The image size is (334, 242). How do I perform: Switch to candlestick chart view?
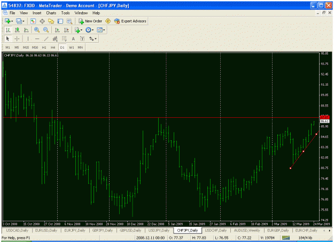(17, 30)
